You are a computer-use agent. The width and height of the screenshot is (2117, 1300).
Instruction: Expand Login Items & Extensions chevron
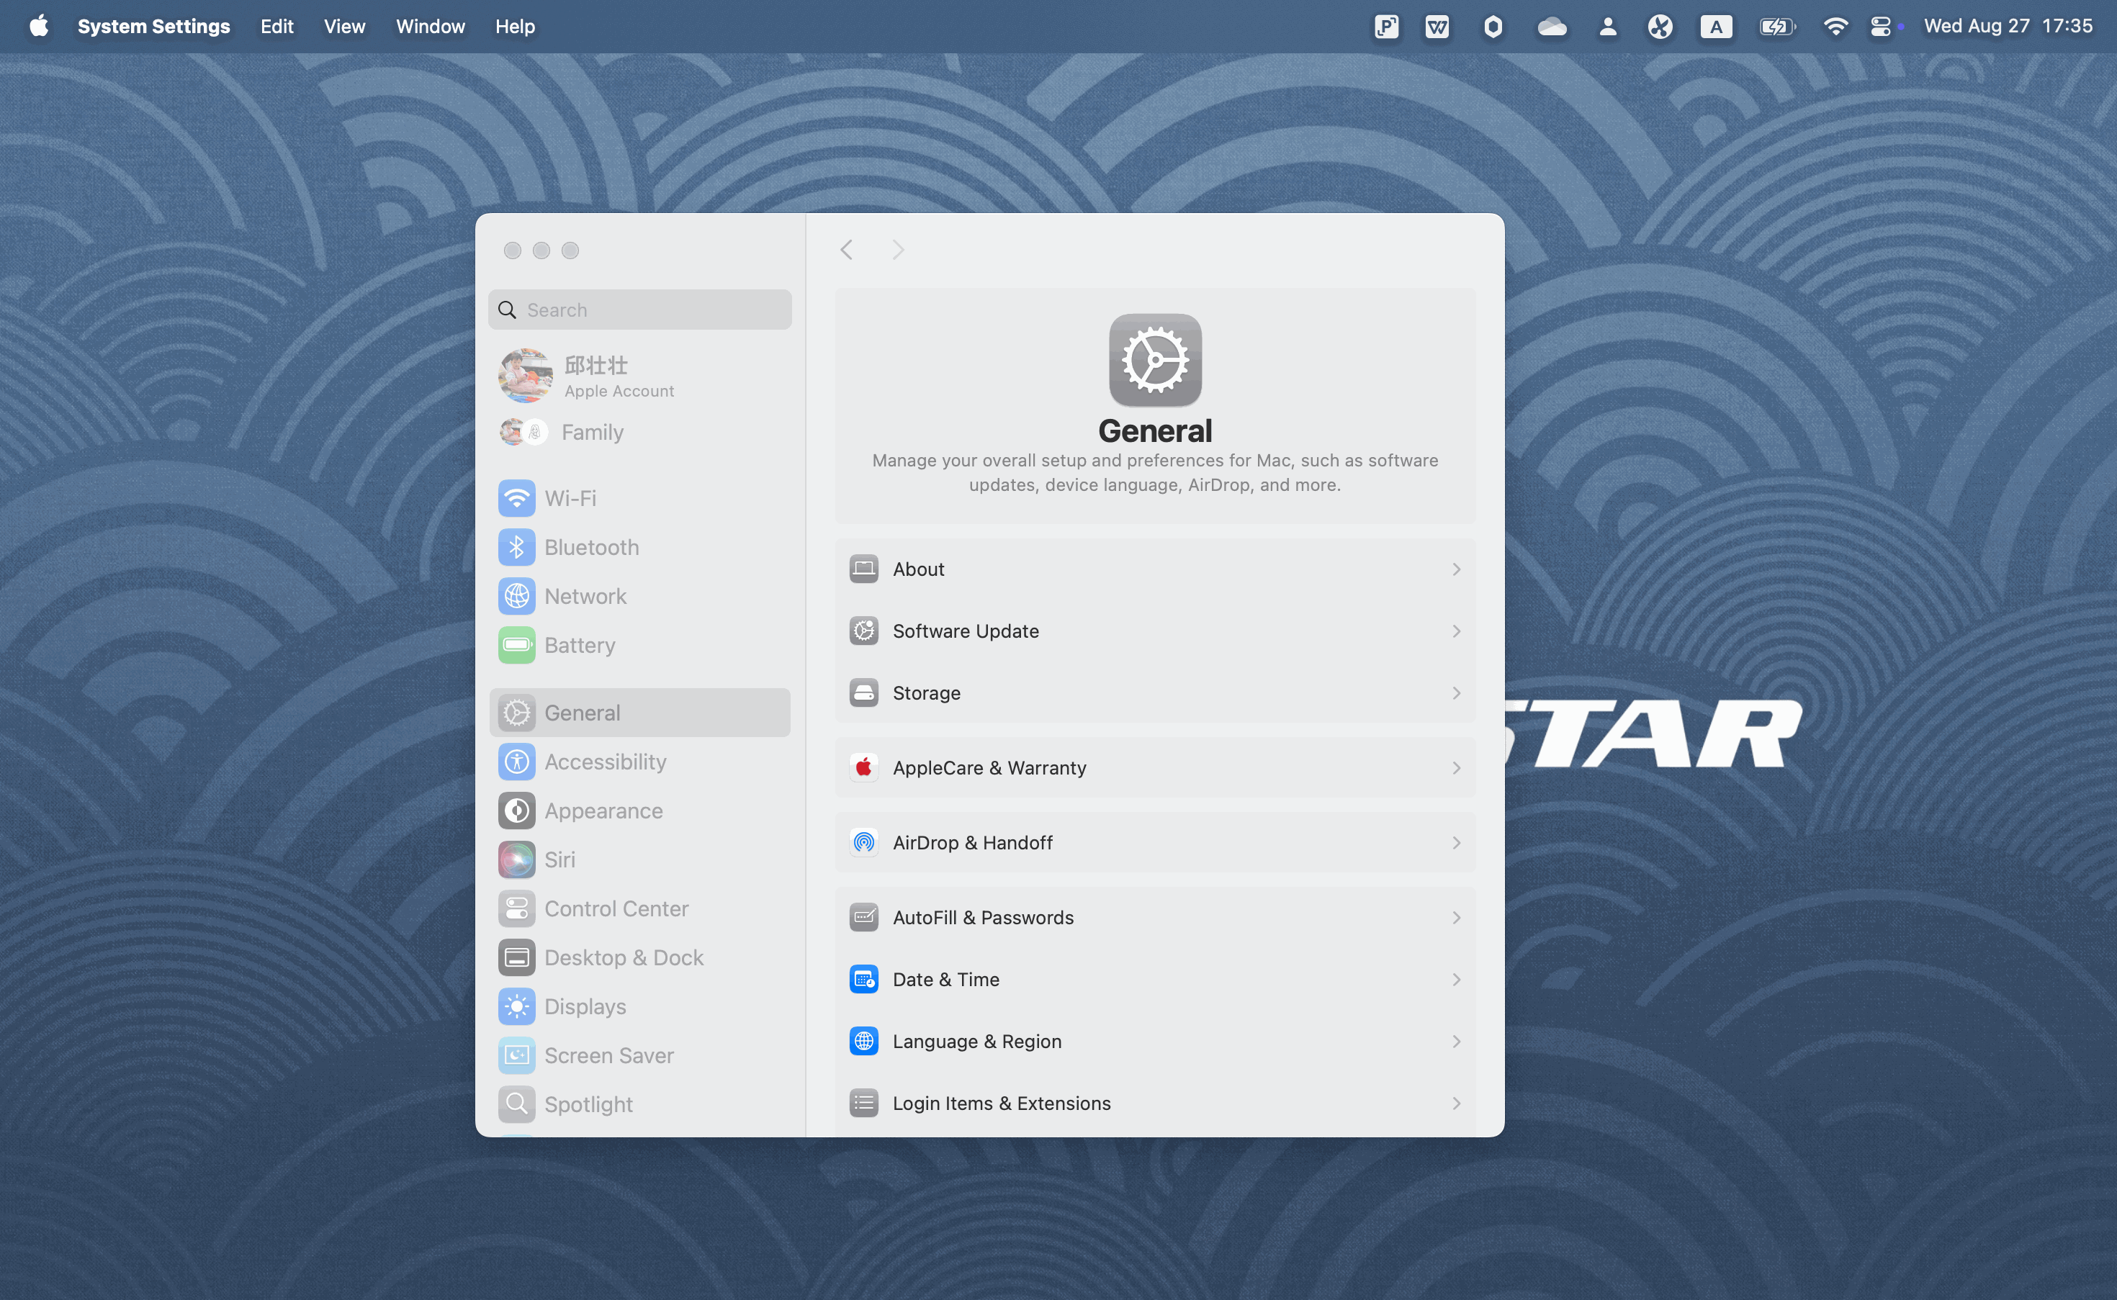[x=1457, y=1102]
